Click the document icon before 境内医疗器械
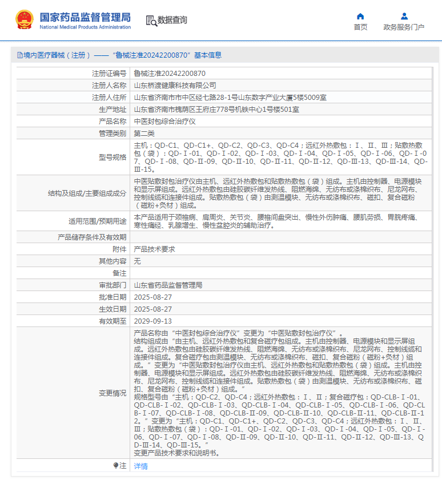The height and width of the screenshot is (484, 442). 20,55
